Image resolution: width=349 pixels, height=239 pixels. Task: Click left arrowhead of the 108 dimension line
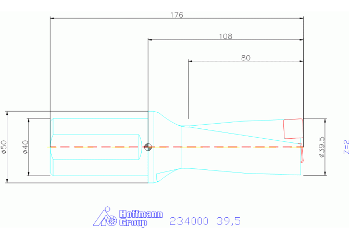[x=151, y=39]
